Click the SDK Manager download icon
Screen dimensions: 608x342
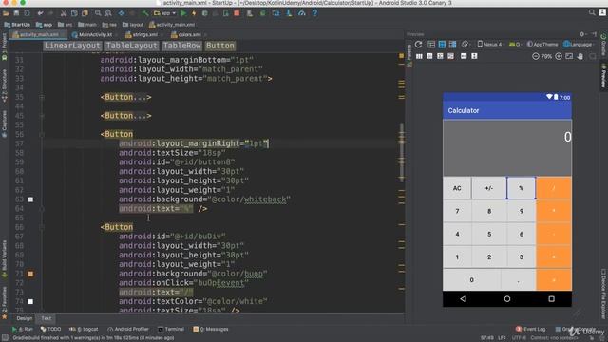(x=289, y=13)
